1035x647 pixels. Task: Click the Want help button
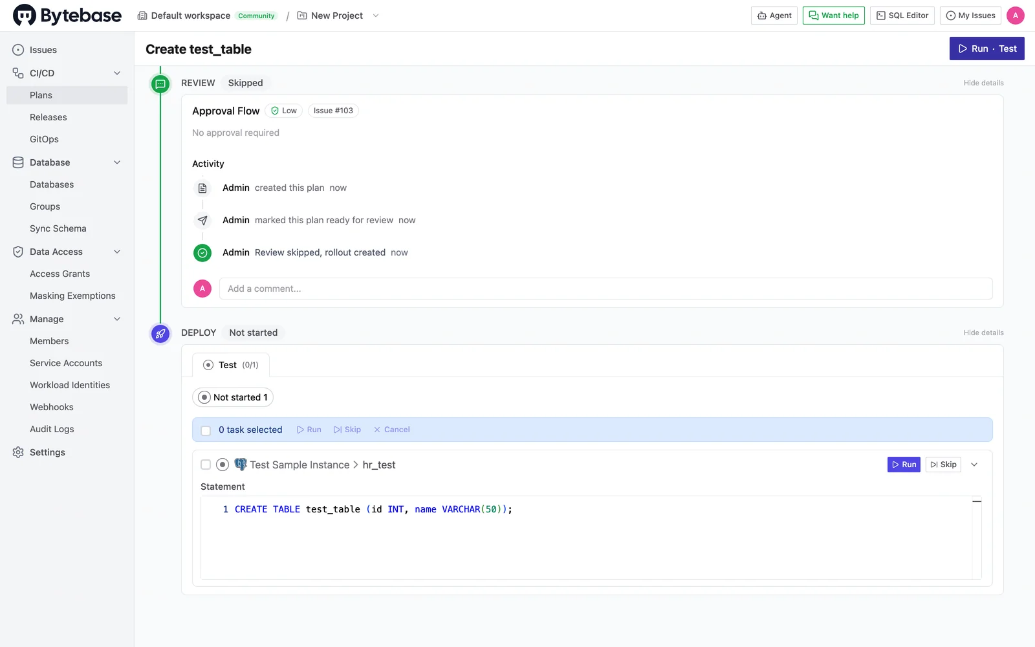[834, 16]
